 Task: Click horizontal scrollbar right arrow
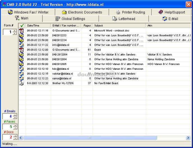pos(188,138)
